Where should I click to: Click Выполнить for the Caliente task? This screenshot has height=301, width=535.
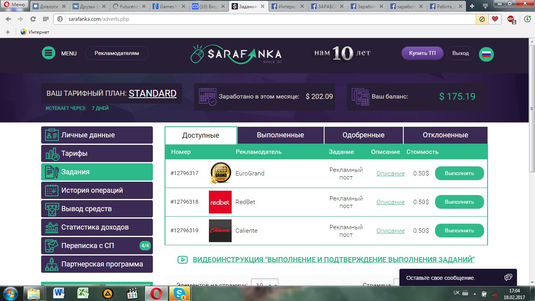(x=459, y=231)
